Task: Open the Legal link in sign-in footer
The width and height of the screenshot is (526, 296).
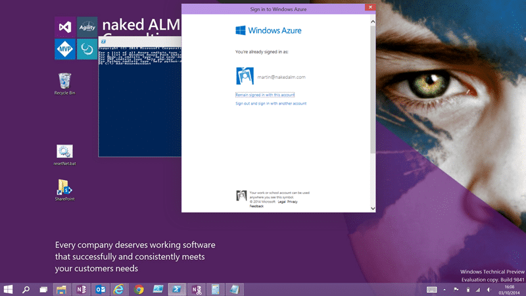Action: [281, 202]
